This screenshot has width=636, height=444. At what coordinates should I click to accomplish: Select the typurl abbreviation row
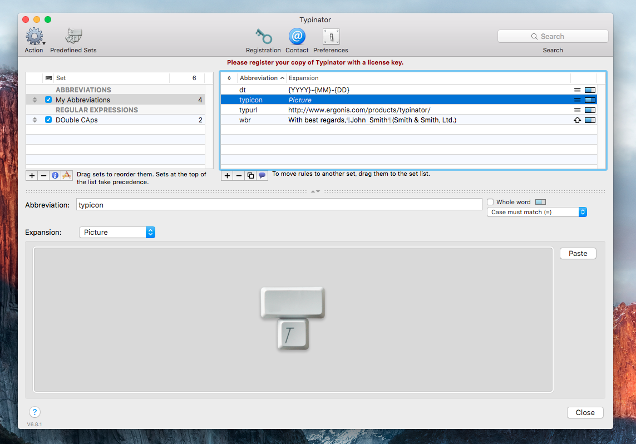[x=409, y=110]
